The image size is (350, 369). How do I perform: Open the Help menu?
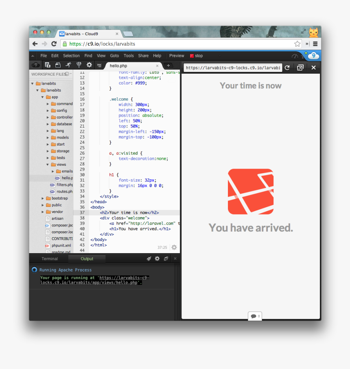tap(157, 56)
